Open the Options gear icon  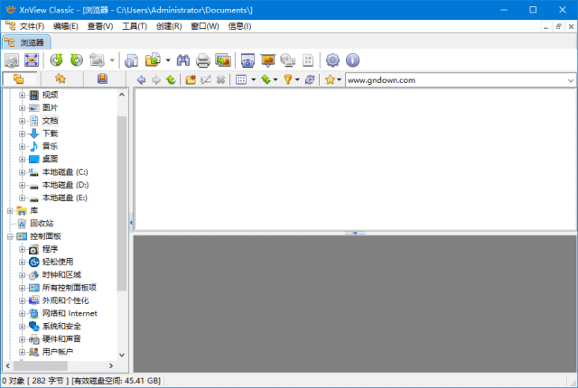332,60
